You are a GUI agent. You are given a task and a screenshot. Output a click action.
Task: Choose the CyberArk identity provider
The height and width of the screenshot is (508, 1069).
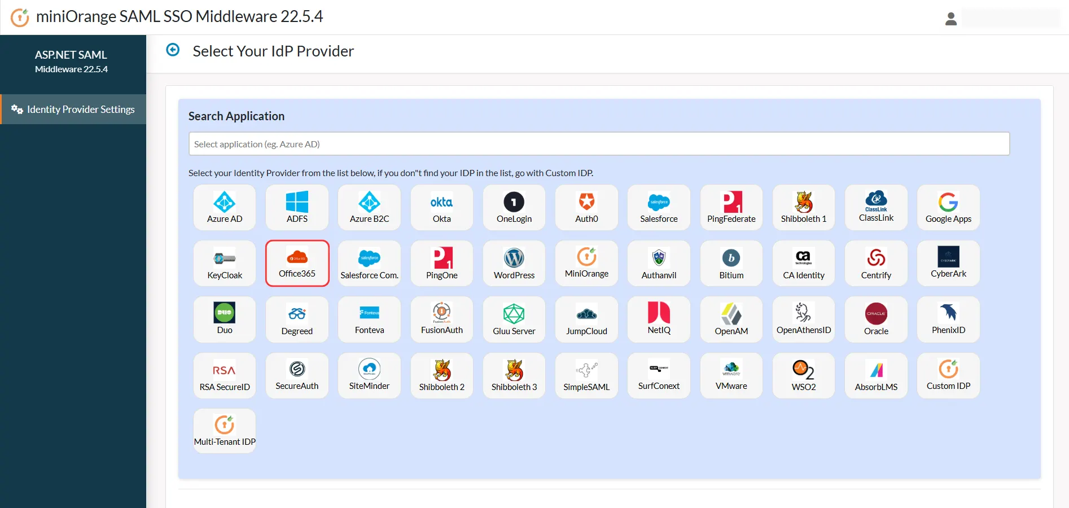(x=948, y=264)
